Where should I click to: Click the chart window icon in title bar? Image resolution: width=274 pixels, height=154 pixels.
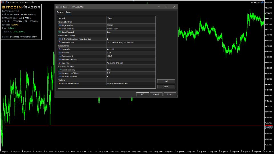pos(3,2)
